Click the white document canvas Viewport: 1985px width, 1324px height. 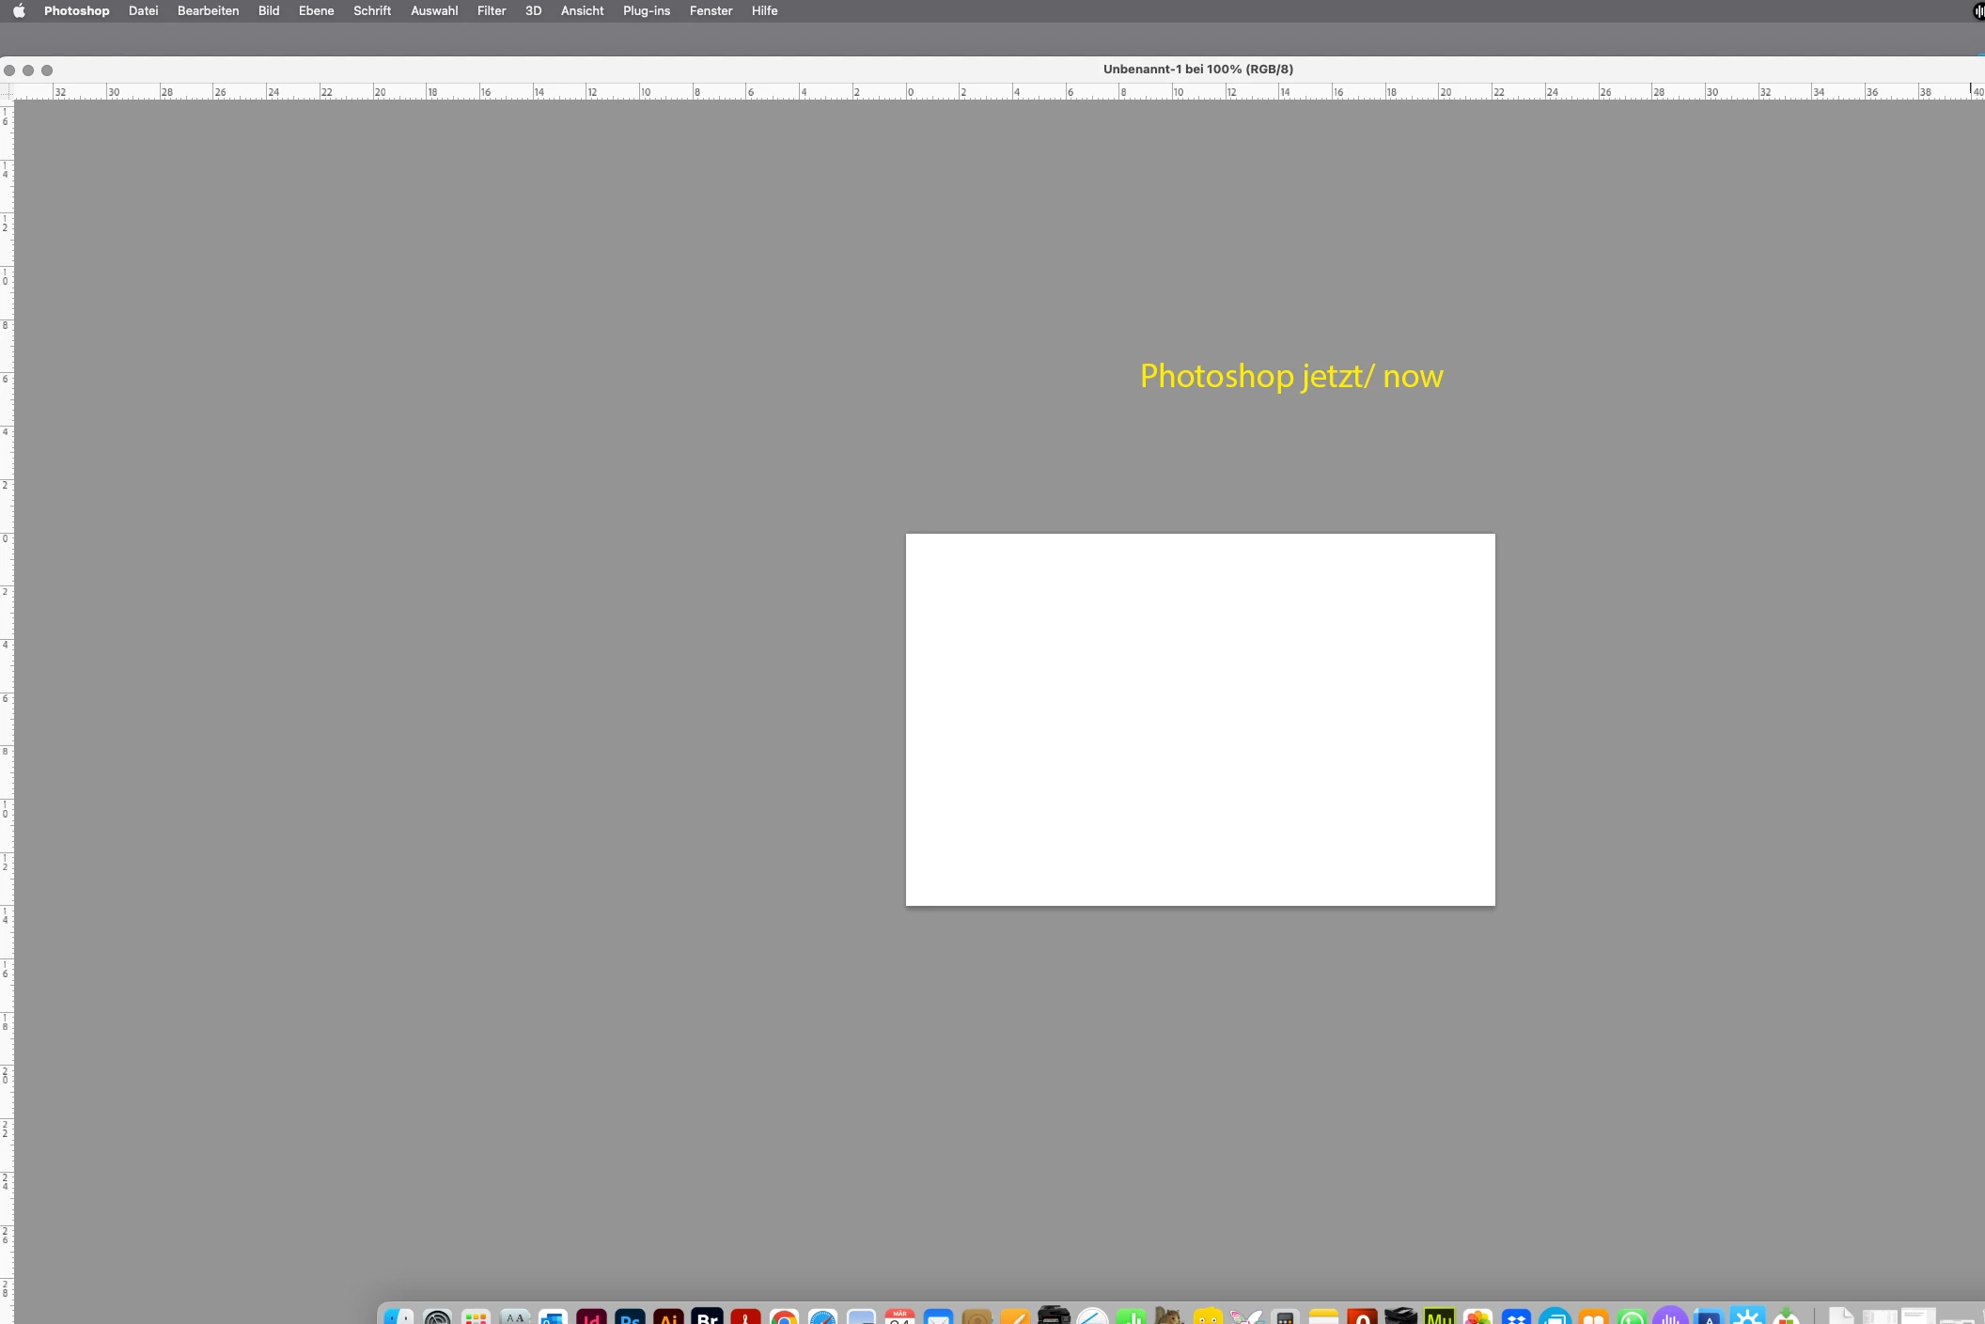coord(1199,719)
